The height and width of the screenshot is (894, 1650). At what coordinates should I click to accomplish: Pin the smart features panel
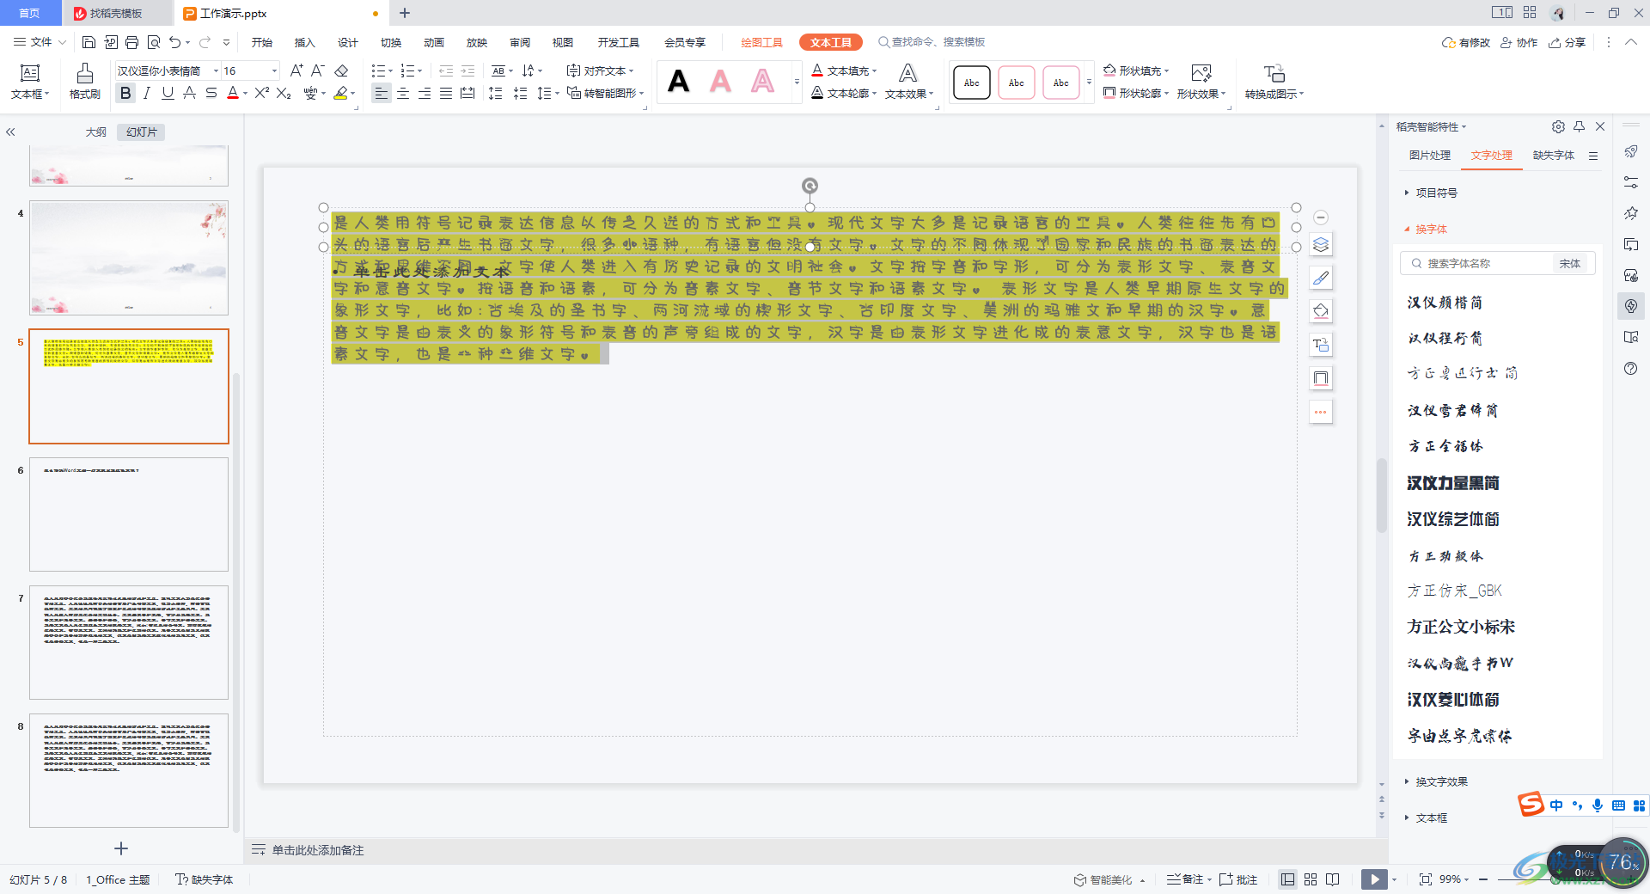click(x=1580, y=126)
